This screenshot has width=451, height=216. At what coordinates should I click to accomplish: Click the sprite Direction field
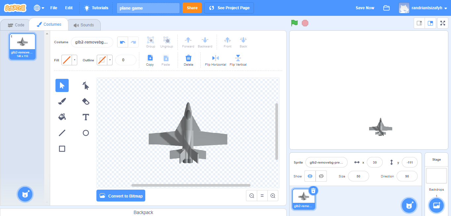coord(407,176)
